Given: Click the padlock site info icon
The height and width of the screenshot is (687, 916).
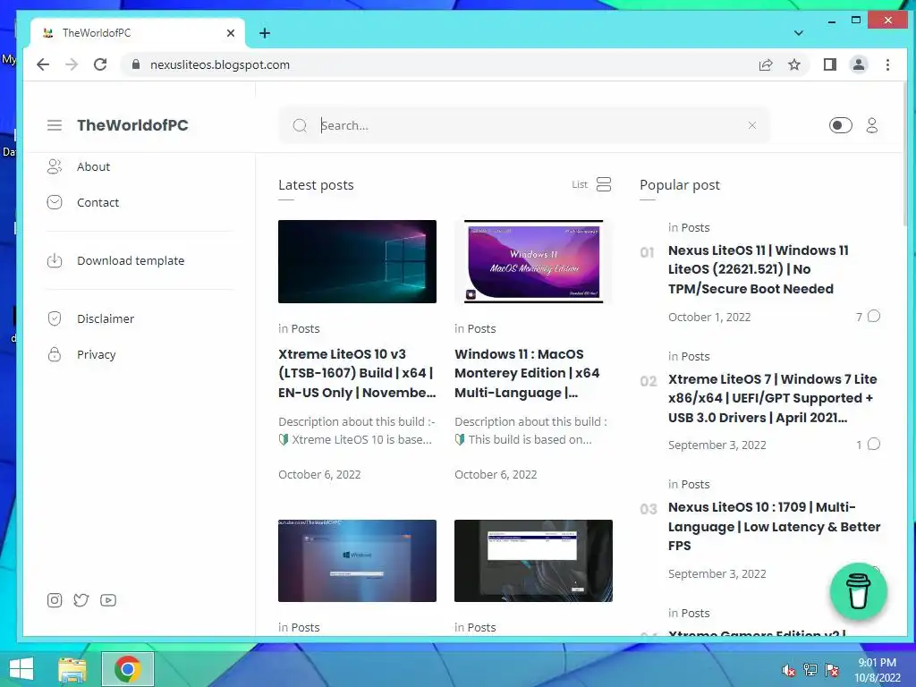Looking at the screenshot, I should (x=136, y=64).
